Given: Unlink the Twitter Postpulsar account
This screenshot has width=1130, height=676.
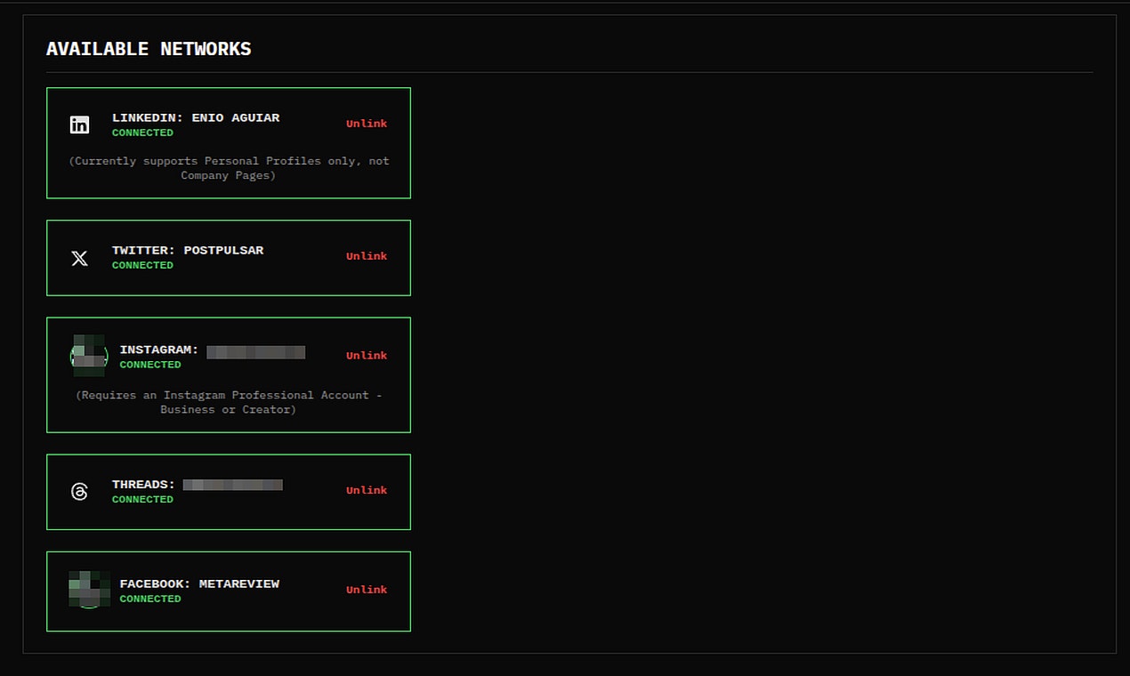Looking at the screenshot, I should point(367,256).
